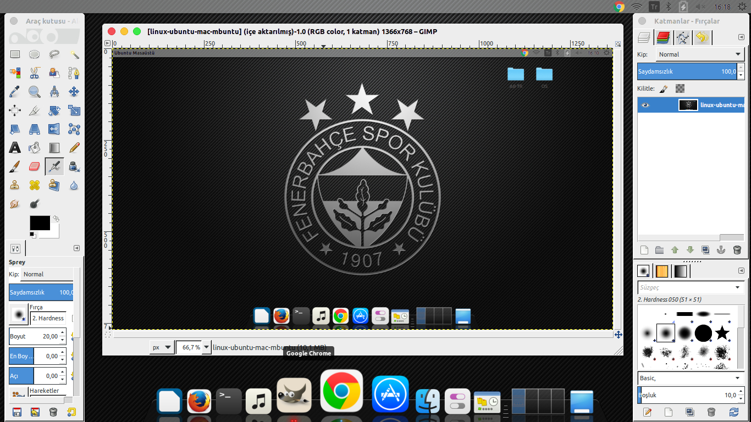Open the toolbox options tab menu arrow
Screen dimensions: 751x422
point(76,248)
